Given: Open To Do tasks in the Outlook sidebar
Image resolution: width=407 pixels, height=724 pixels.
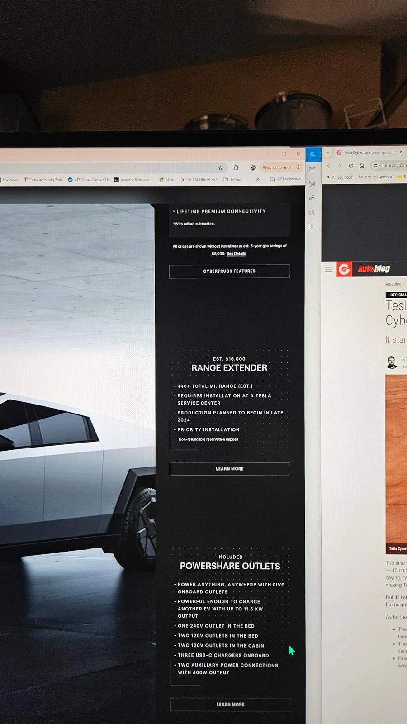Looking at the screenshot, I should (x=312, y=212).
